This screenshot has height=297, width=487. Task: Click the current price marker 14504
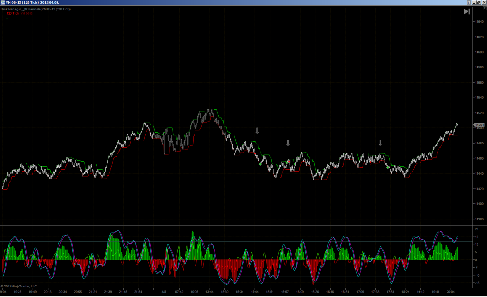[478, 125]
